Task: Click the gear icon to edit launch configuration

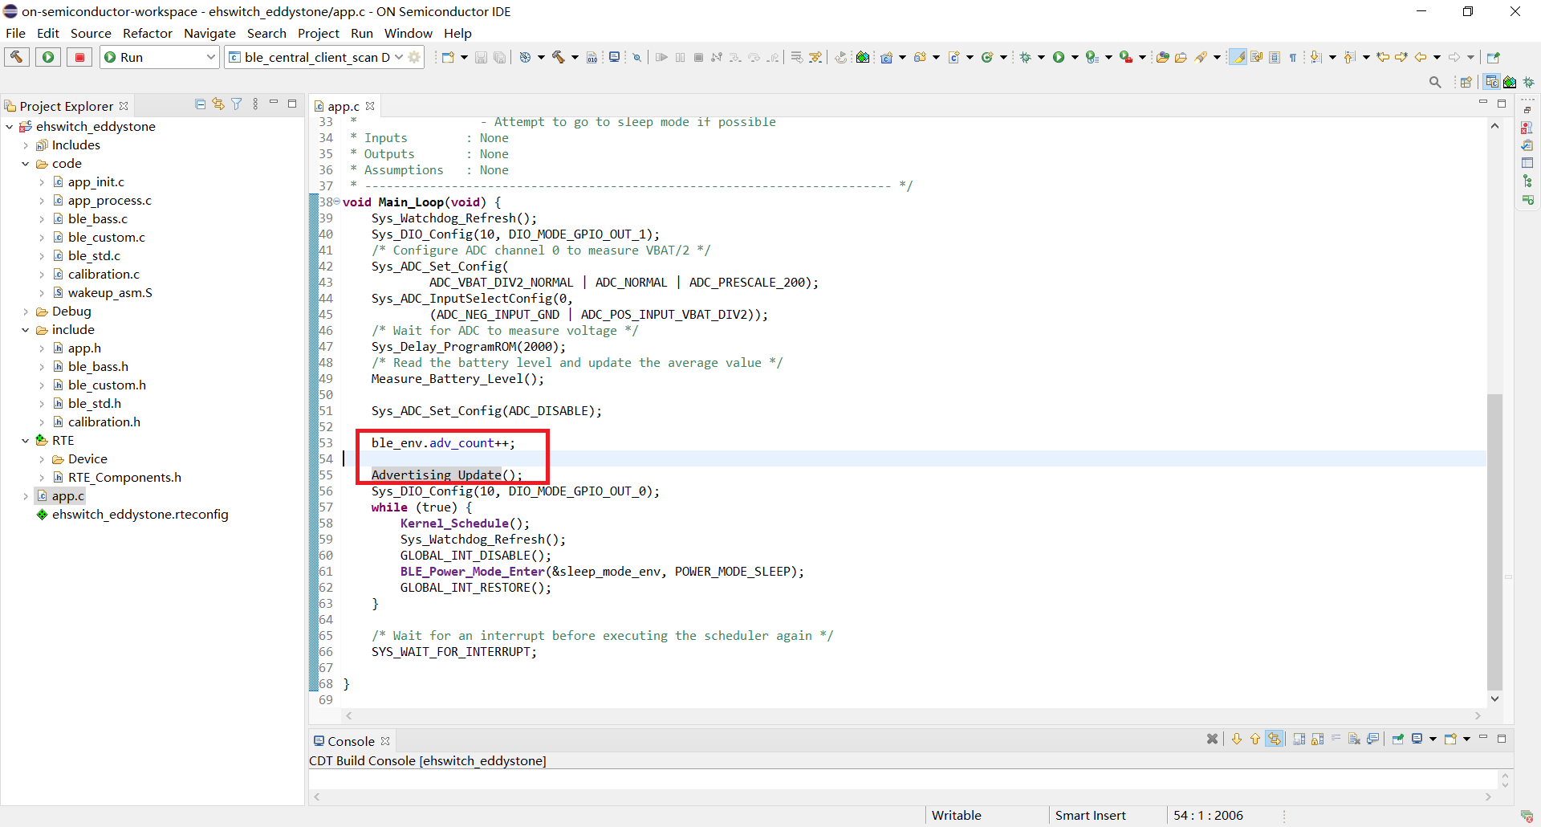Action: coord(415,57)
